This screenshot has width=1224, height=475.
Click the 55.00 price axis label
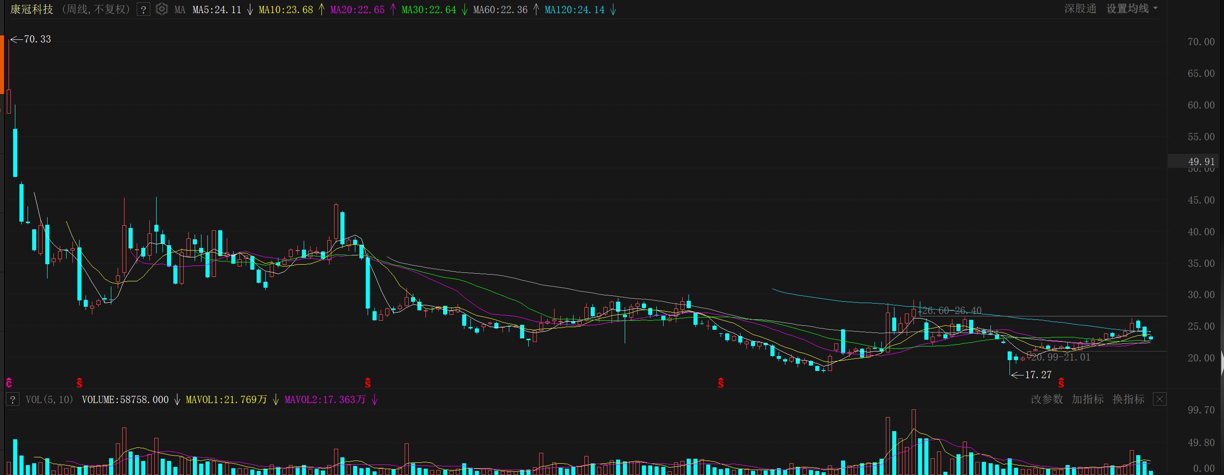point(1201,137)
